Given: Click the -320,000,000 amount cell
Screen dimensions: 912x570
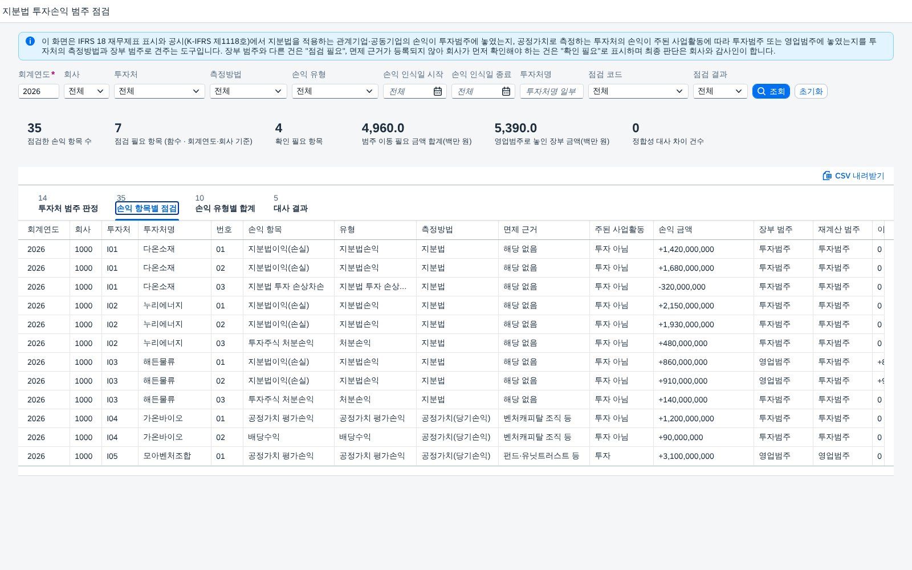Looking at the screenshot, I should [x=703, y=287].
